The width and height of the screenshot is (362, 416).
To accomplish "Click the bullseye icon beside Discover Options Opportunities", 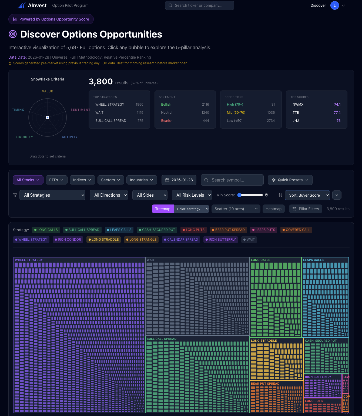I will 12,34.
